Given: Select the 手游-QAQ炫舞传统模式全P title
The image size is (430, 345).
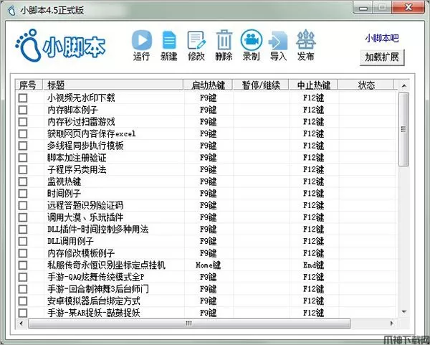Looking at the screenshot, I should [96, 277].
